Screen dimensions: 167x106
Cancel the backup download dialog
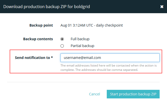click(94, 94)
